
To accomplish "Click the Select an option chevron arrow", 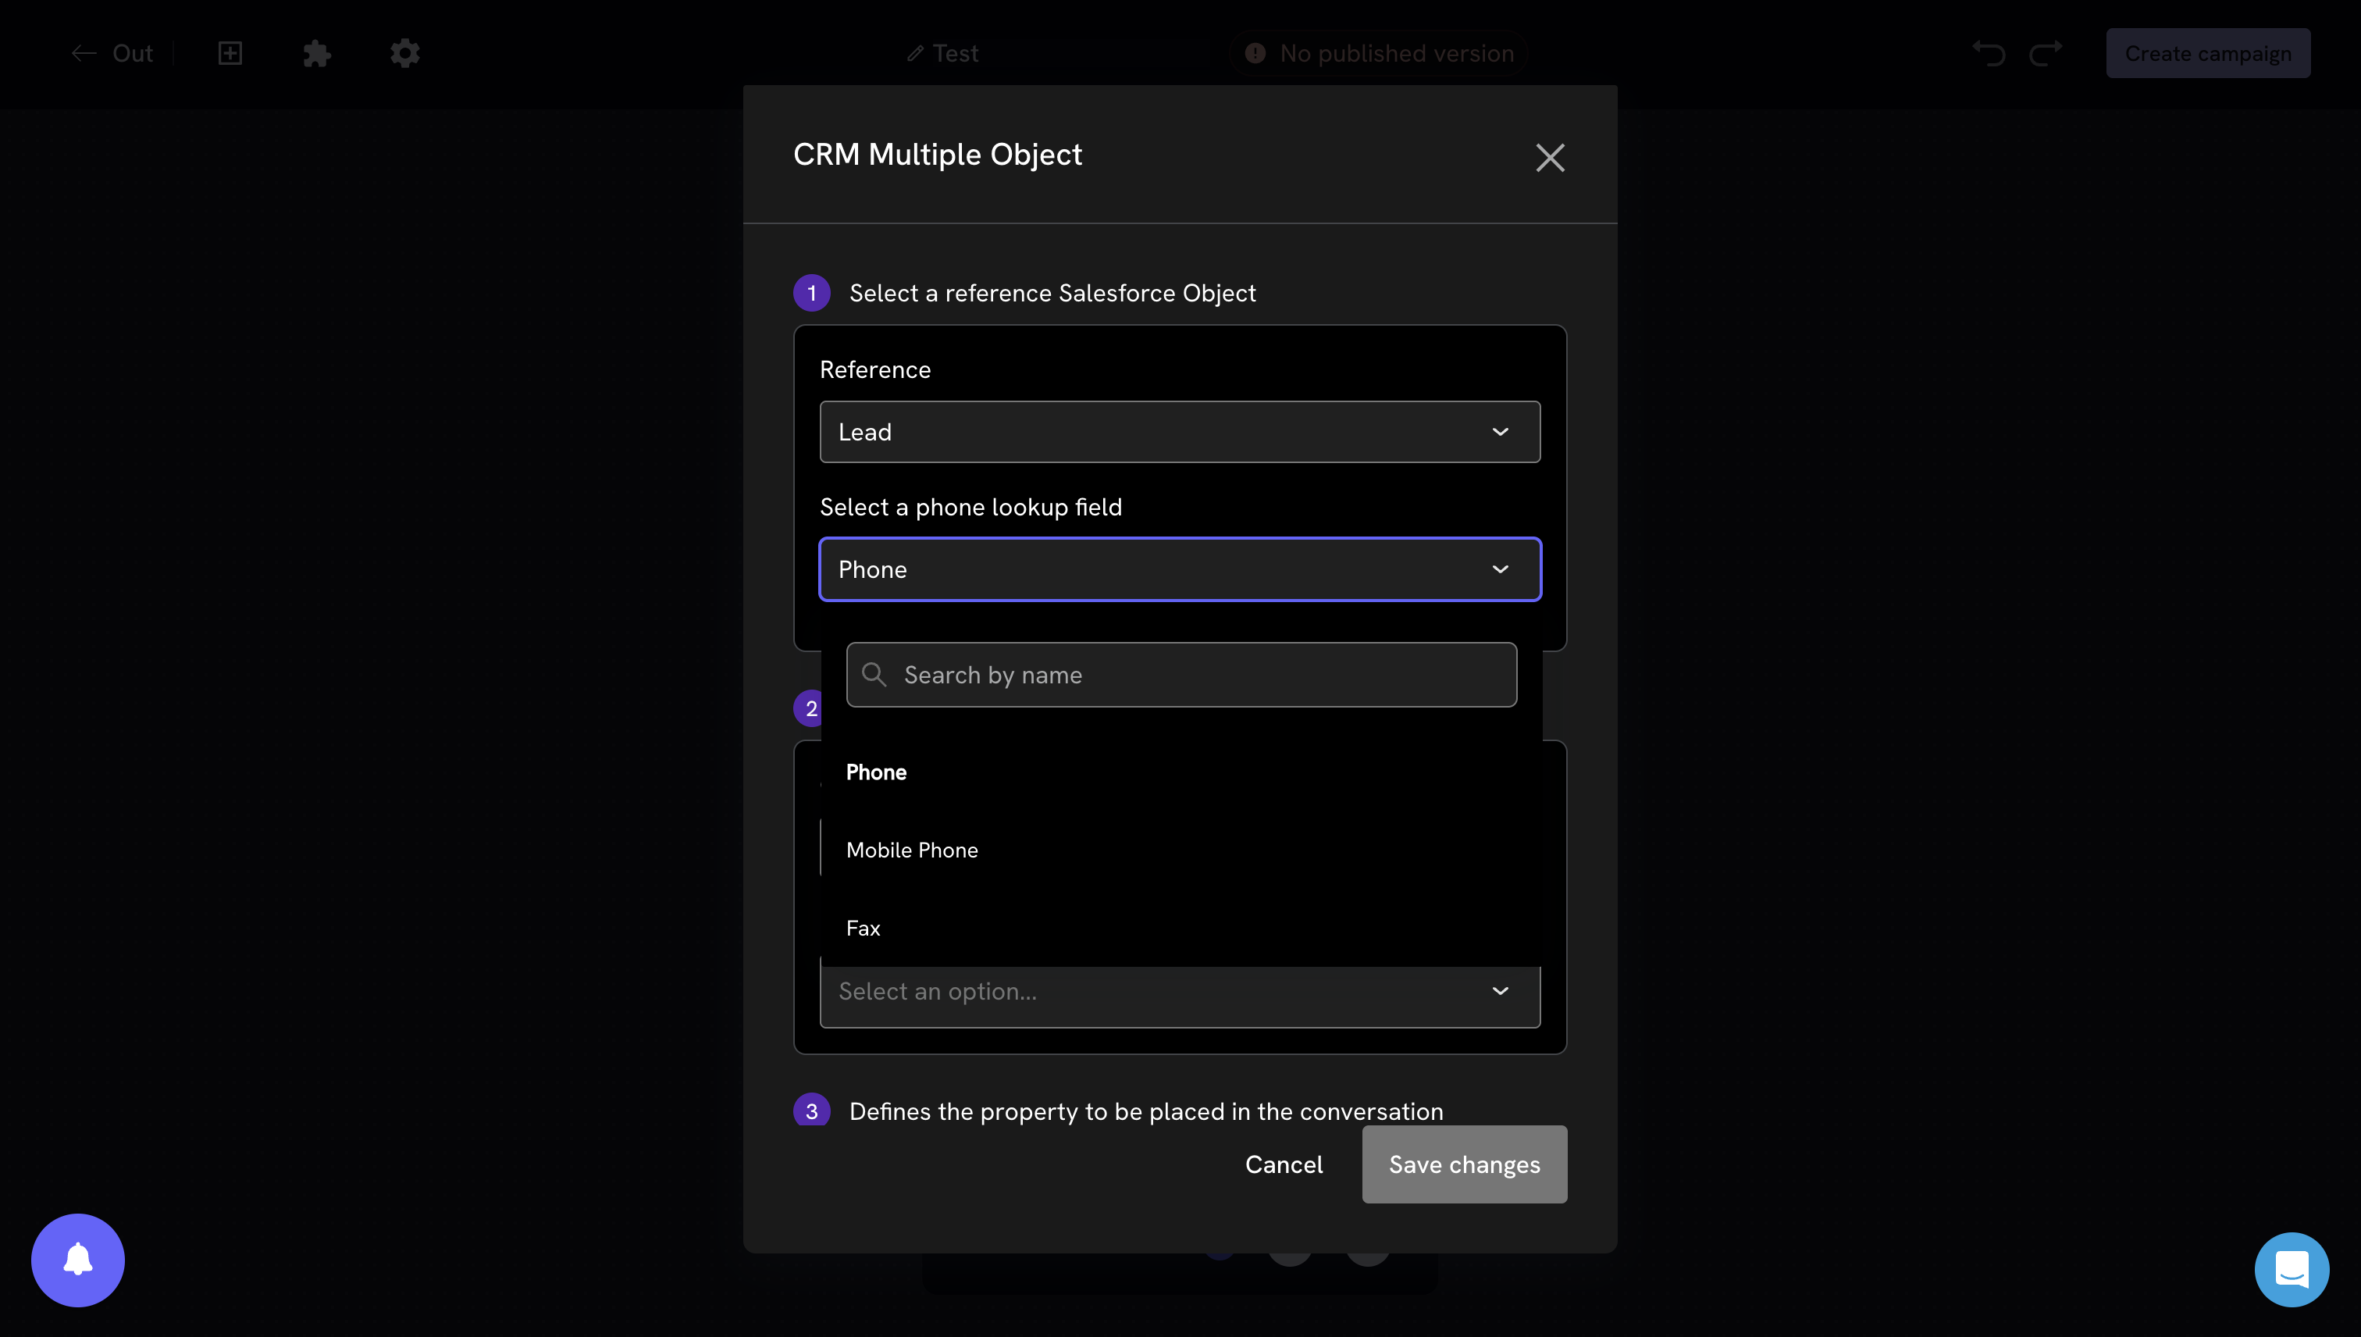I will pos(1500,991).
